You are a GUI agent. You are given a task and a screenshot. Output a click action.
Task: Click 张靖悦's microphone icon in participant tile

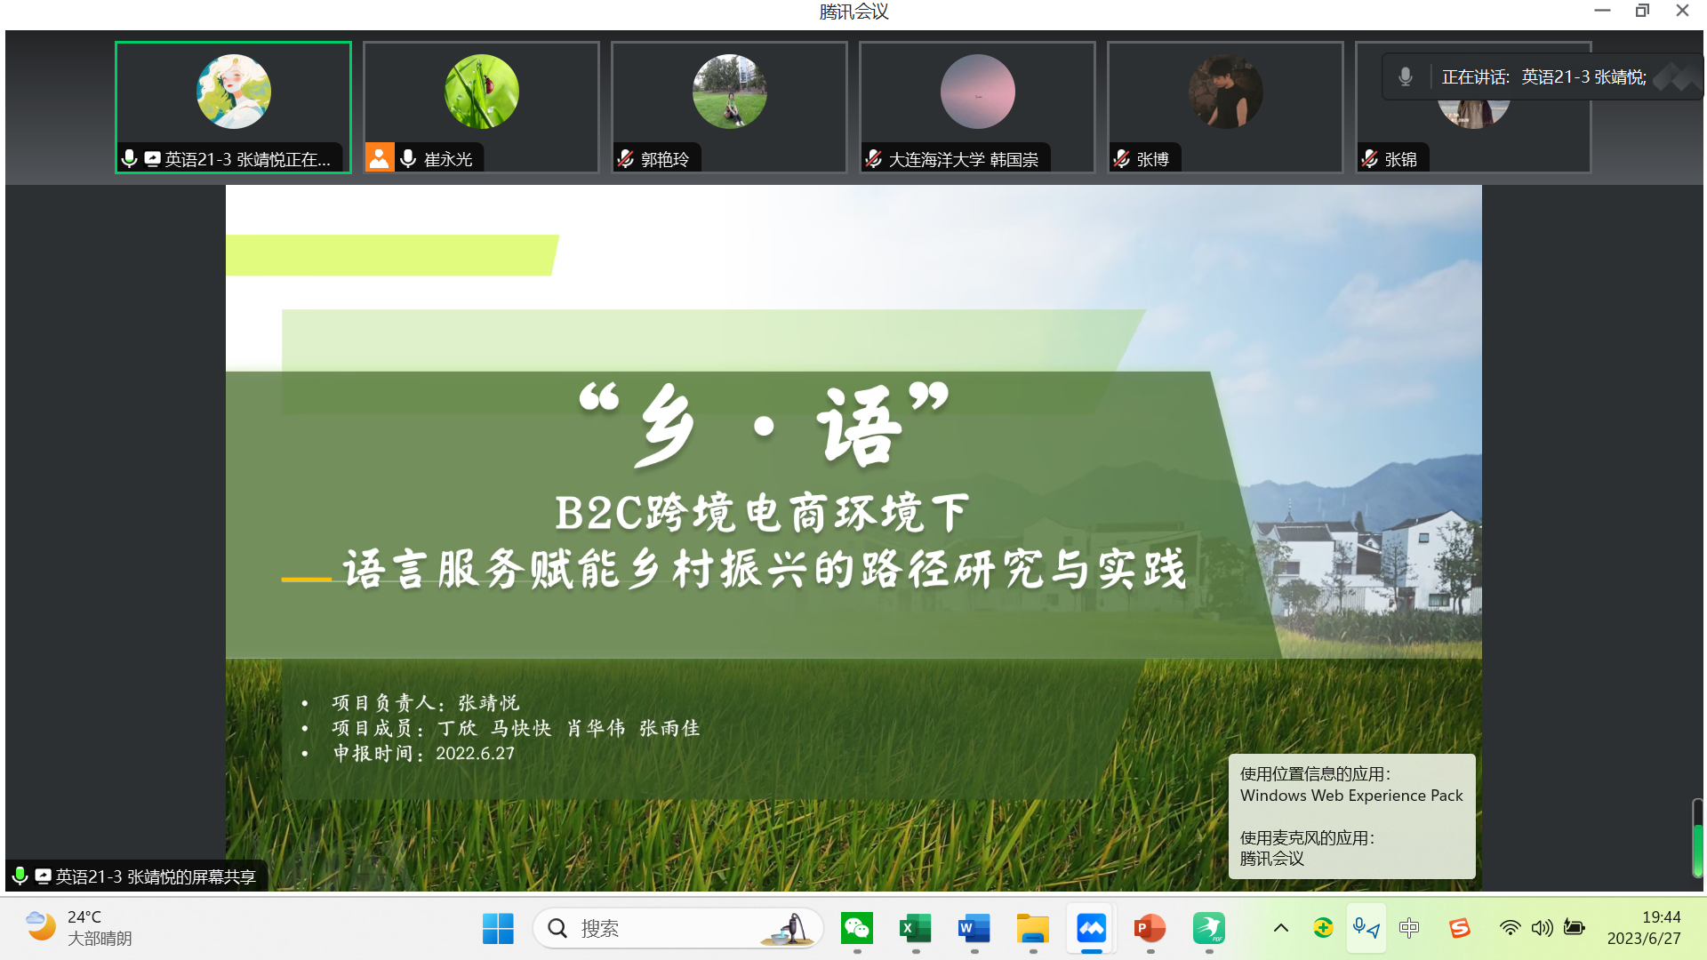click(130, 159)
